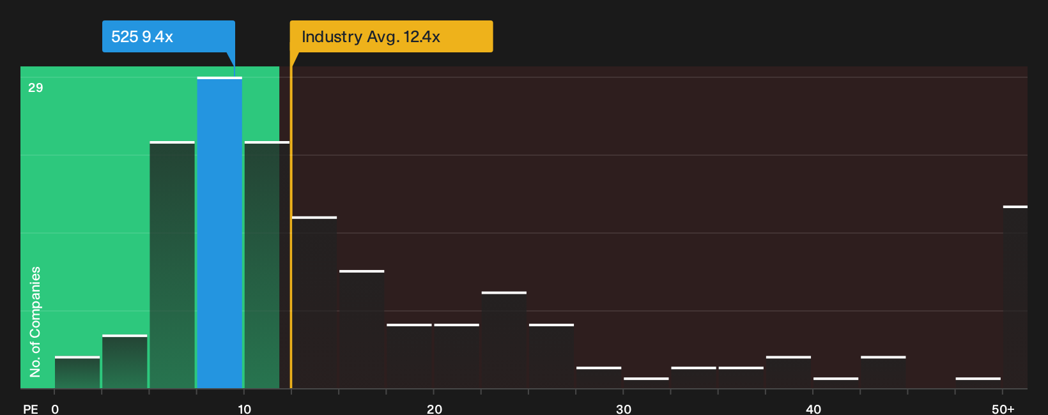Select the highlighted blue histogram bar
Screen dimensions: 1048x415
(x=219, y=233)
